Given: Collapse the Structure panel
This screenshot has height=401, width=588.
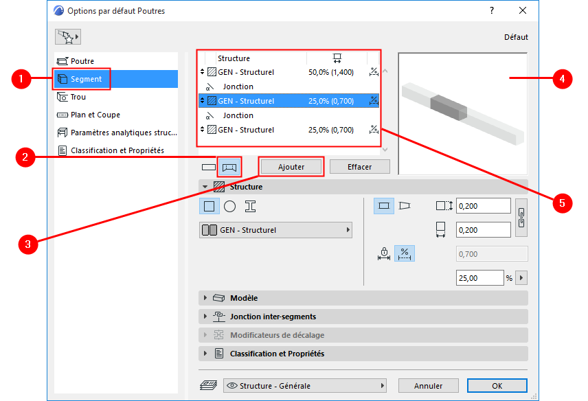Looking at the screenshot, I should tap(205, 187).
